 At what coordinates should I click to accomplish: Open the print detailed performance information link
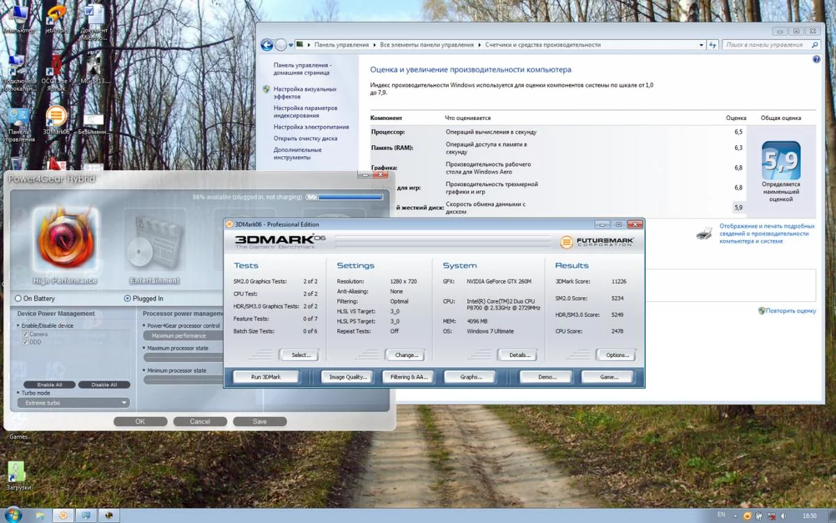coord(767,234)
